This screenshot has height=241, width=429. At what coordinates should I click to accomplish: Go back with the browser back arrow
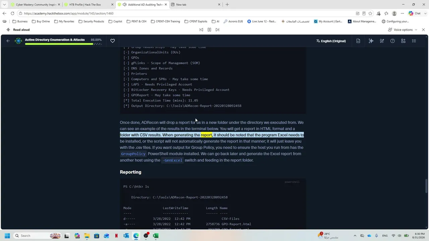(x=4, y=13)
